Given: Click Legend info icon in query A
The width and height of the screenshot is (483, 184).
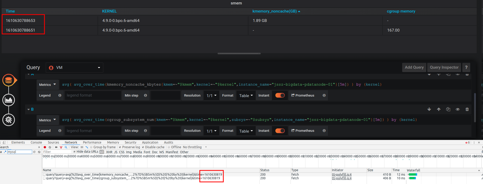Looking at the screenshot, I should coord(60,96).
